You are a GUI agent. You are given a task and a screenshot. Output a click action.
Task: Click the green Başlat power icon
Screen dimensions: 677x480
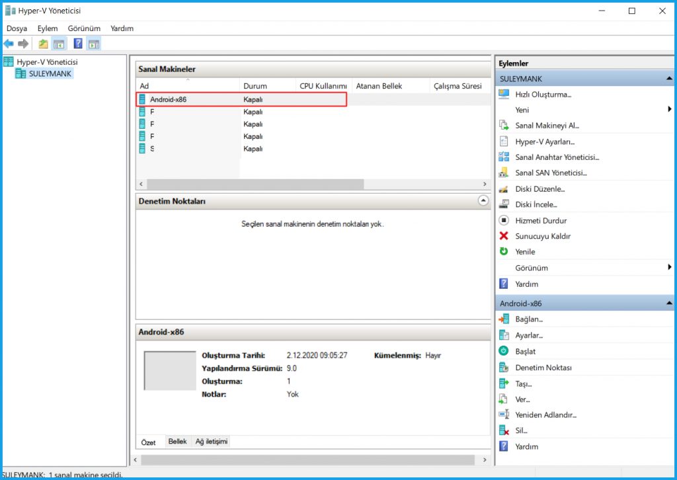503,351
